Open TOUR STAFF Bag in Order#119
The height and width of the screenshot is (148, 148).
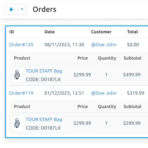(x=44, y=120)
